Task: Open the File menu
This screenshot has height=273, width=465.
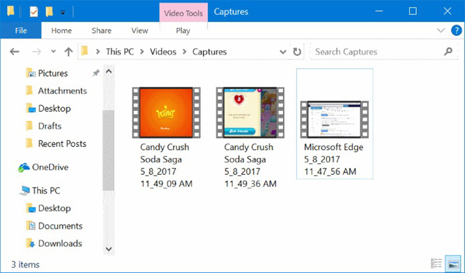Action: tap(20, 31)
